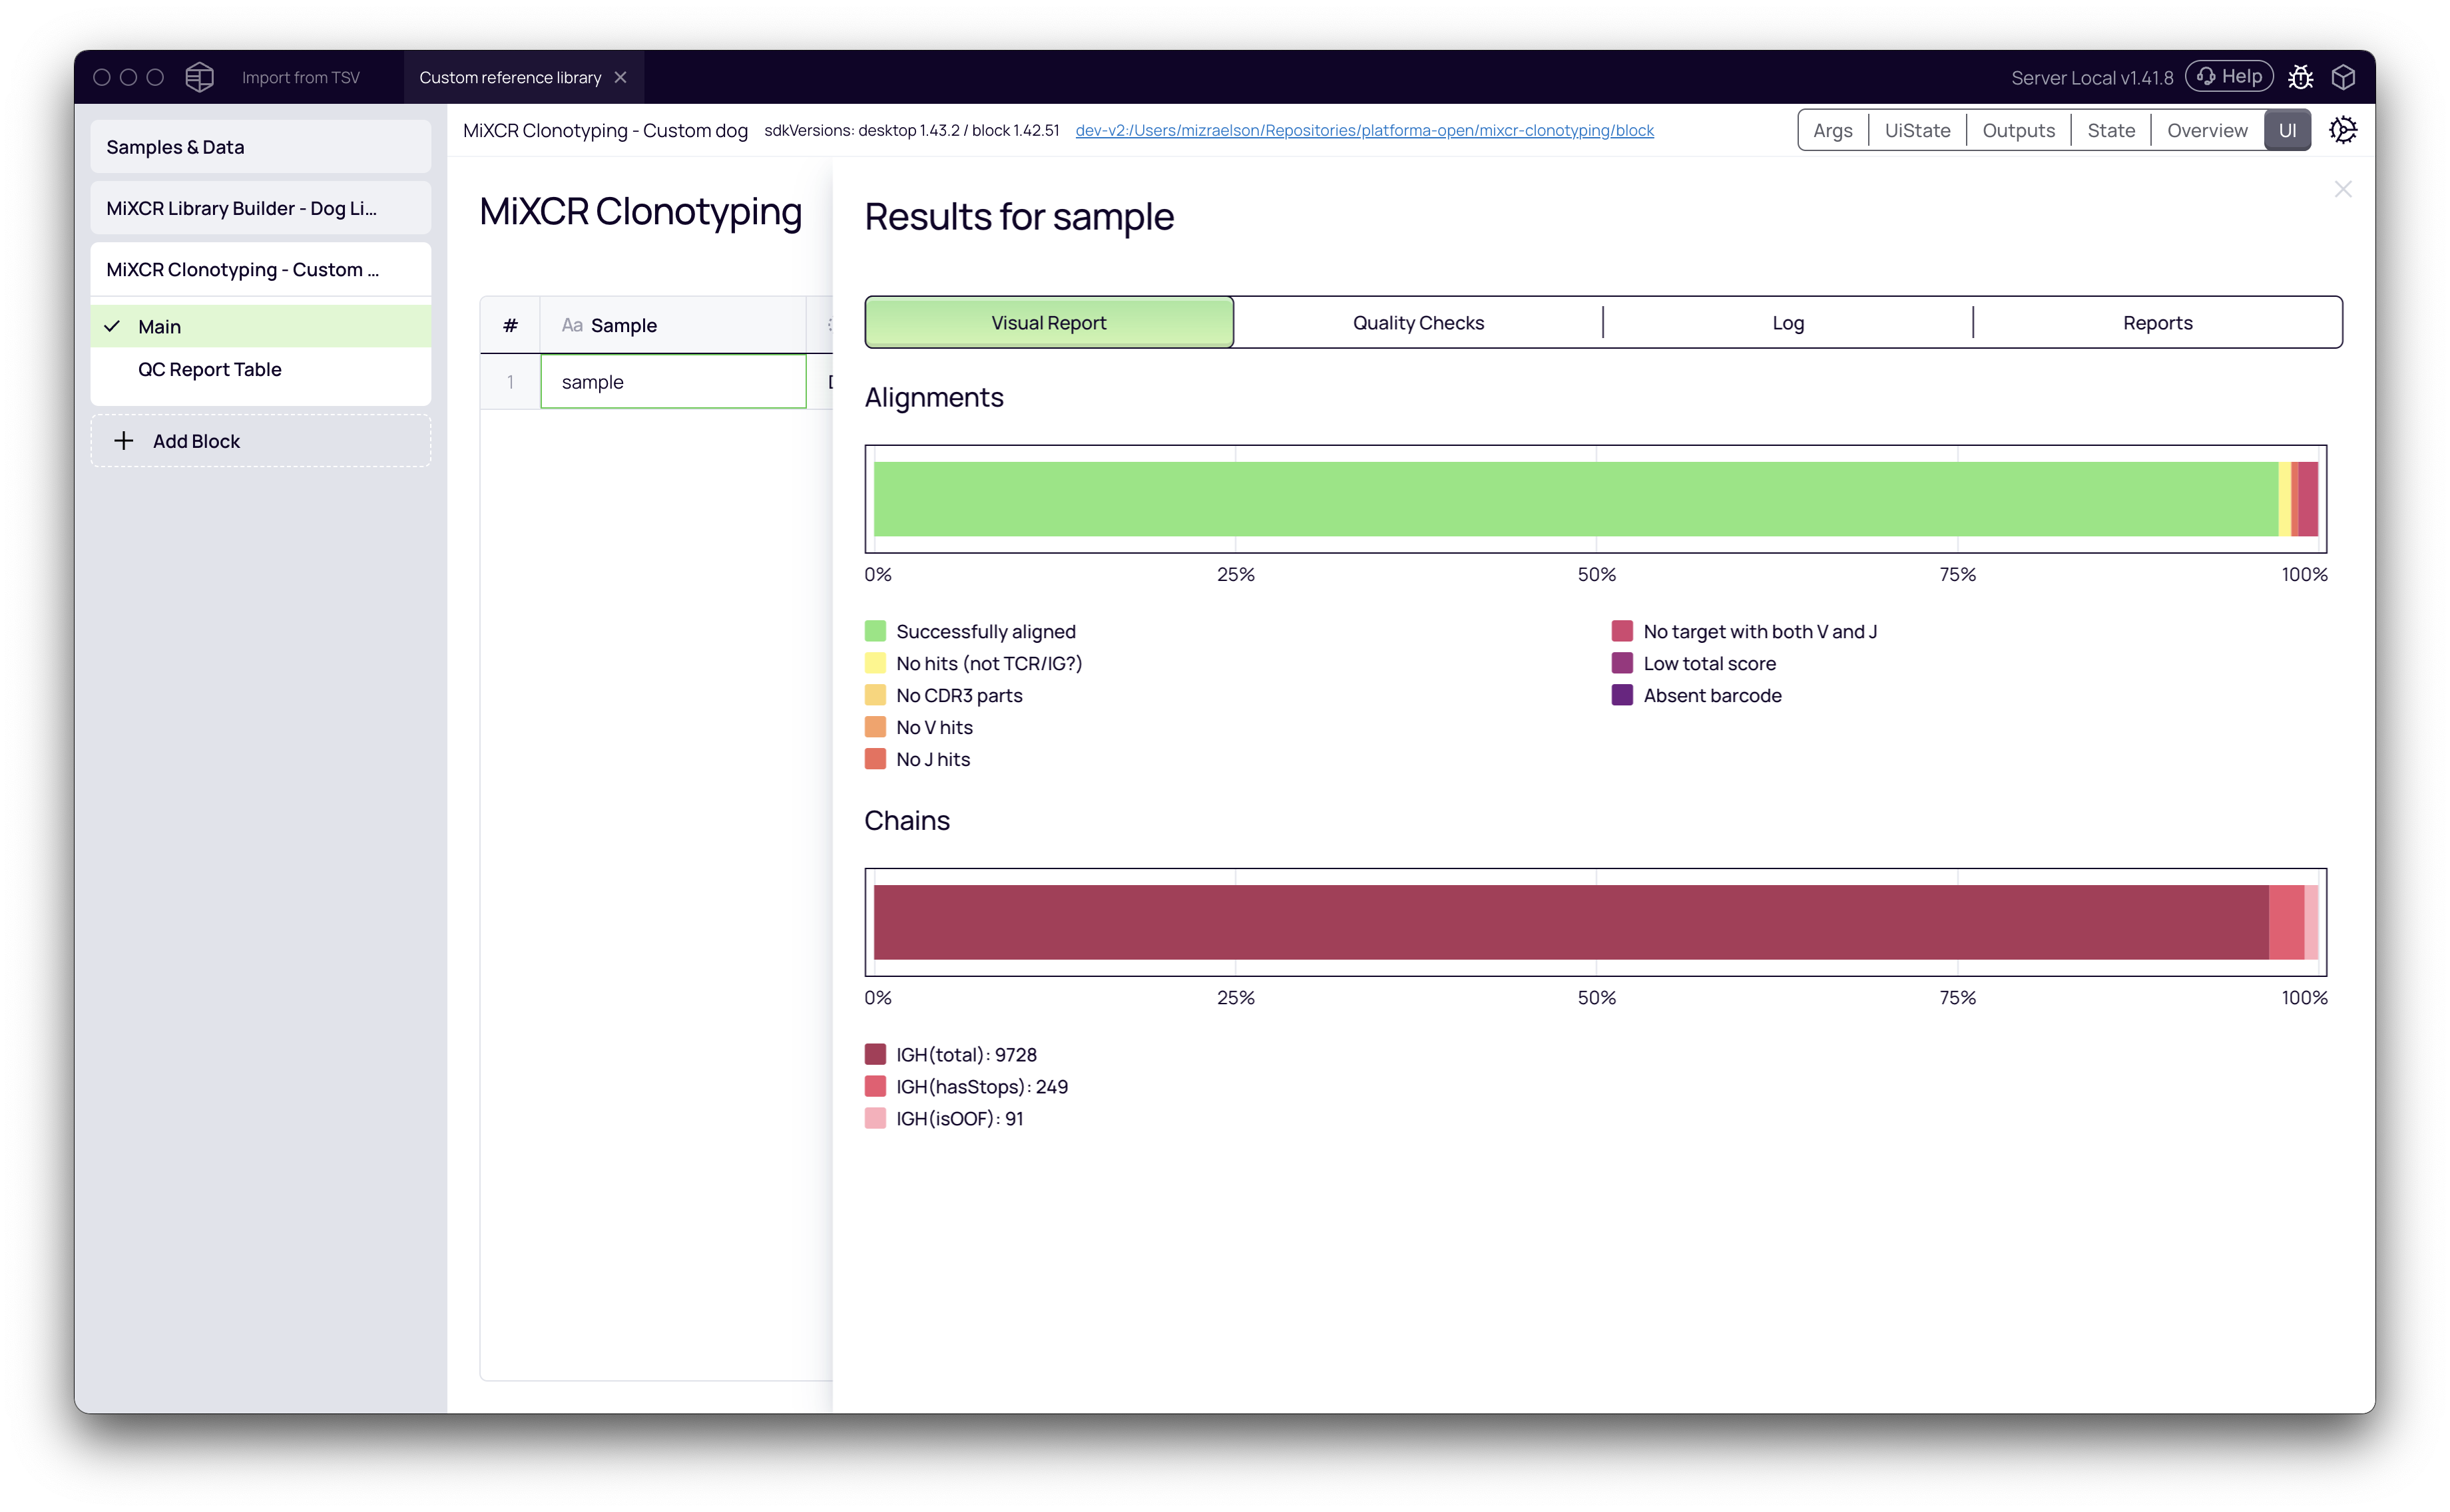This screenshot has width=2450, height=1512.
Task: Toggle the Args view button
Action: point(1832,130)
